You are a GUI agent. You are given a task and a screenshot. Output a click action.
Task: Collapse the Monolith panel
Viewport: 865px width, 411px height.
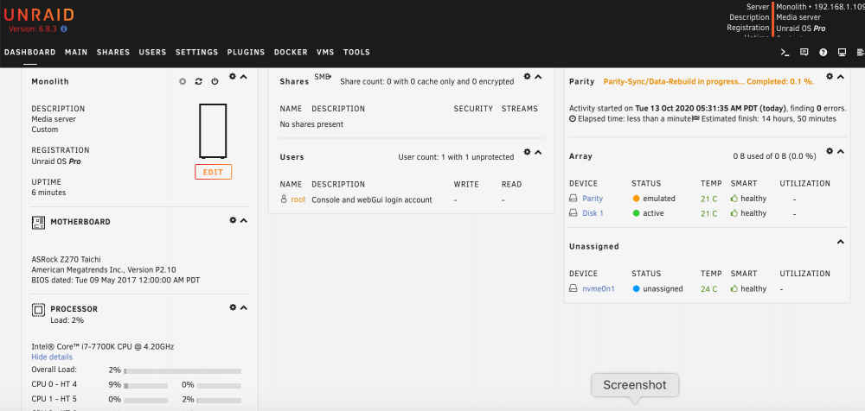(244, 77)
